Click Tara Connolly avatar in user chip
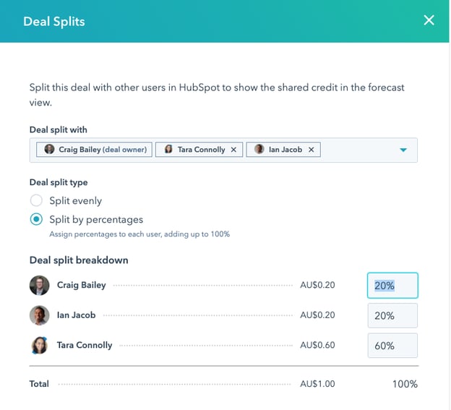The height and width of the screenshot is (410, 451). pos(168,150)
